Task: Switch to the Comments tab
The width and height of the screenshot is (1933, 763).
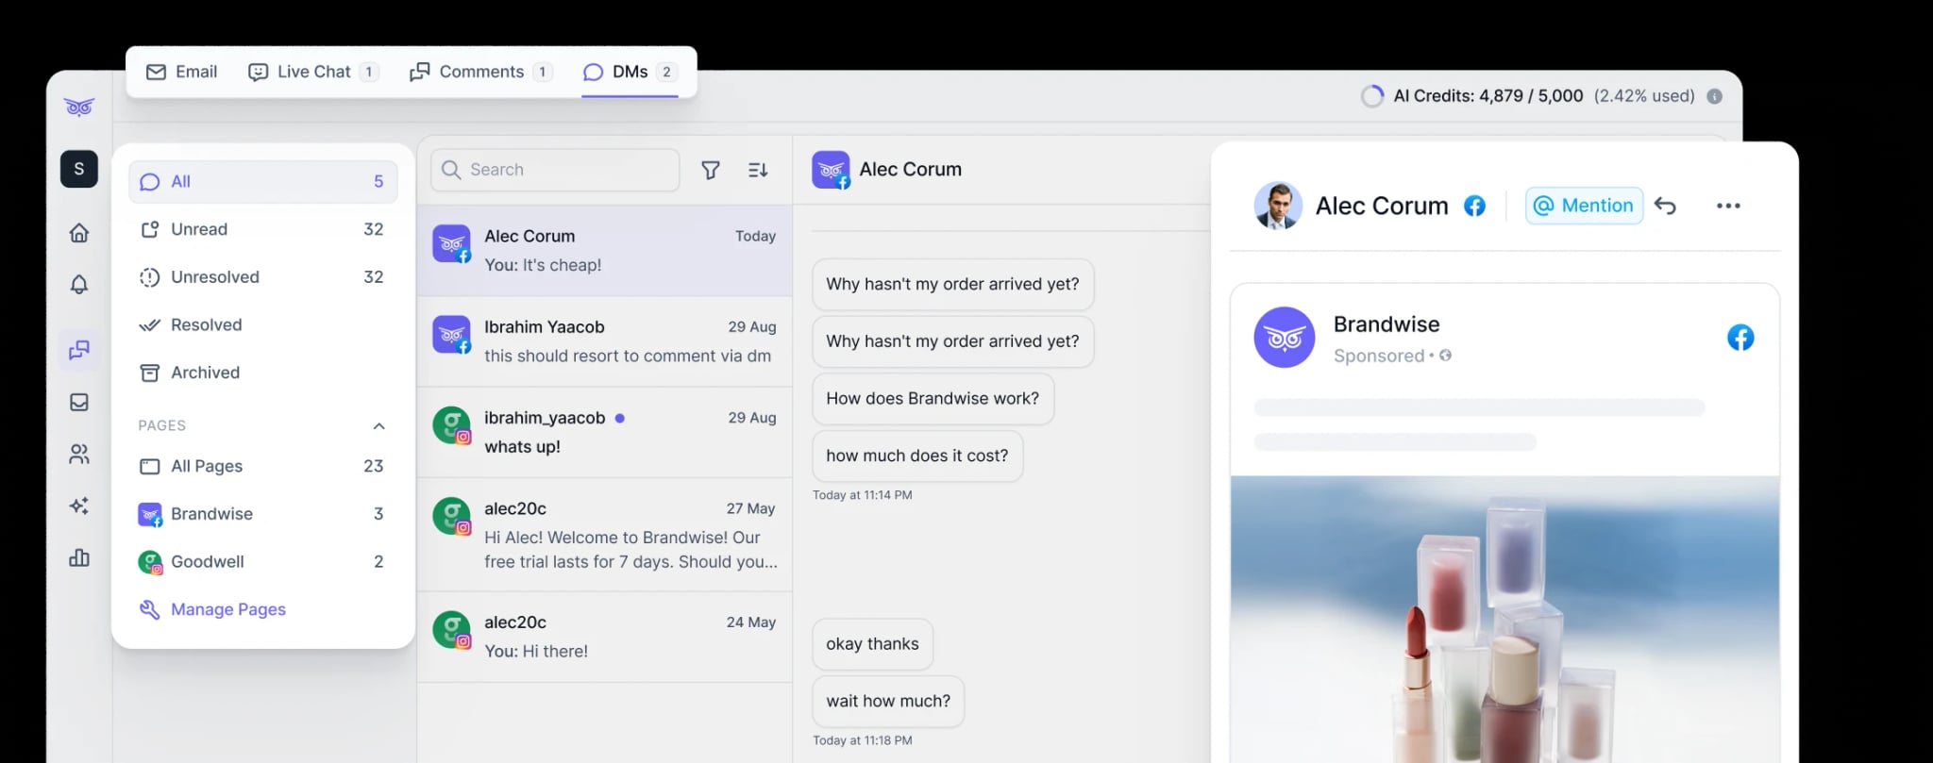Action: click(x=481, y=72)
